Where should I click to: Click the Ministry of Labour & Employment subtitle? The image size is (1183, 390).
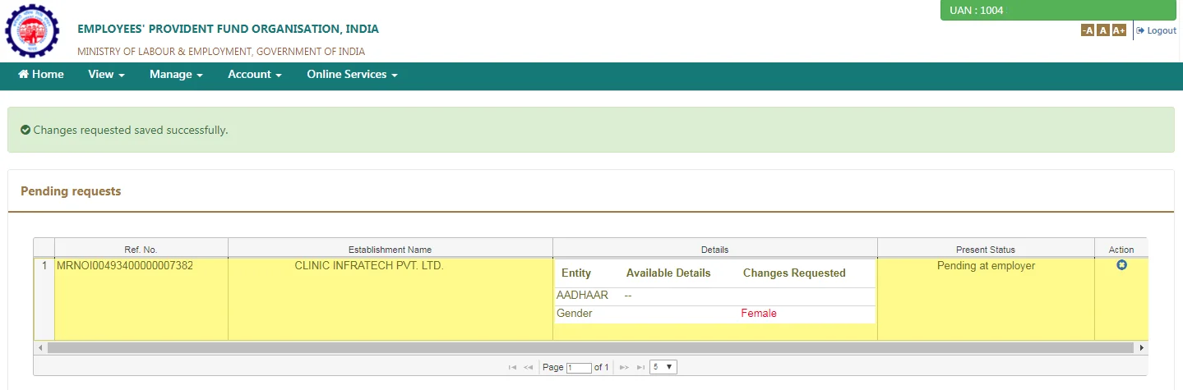point(221,51)
